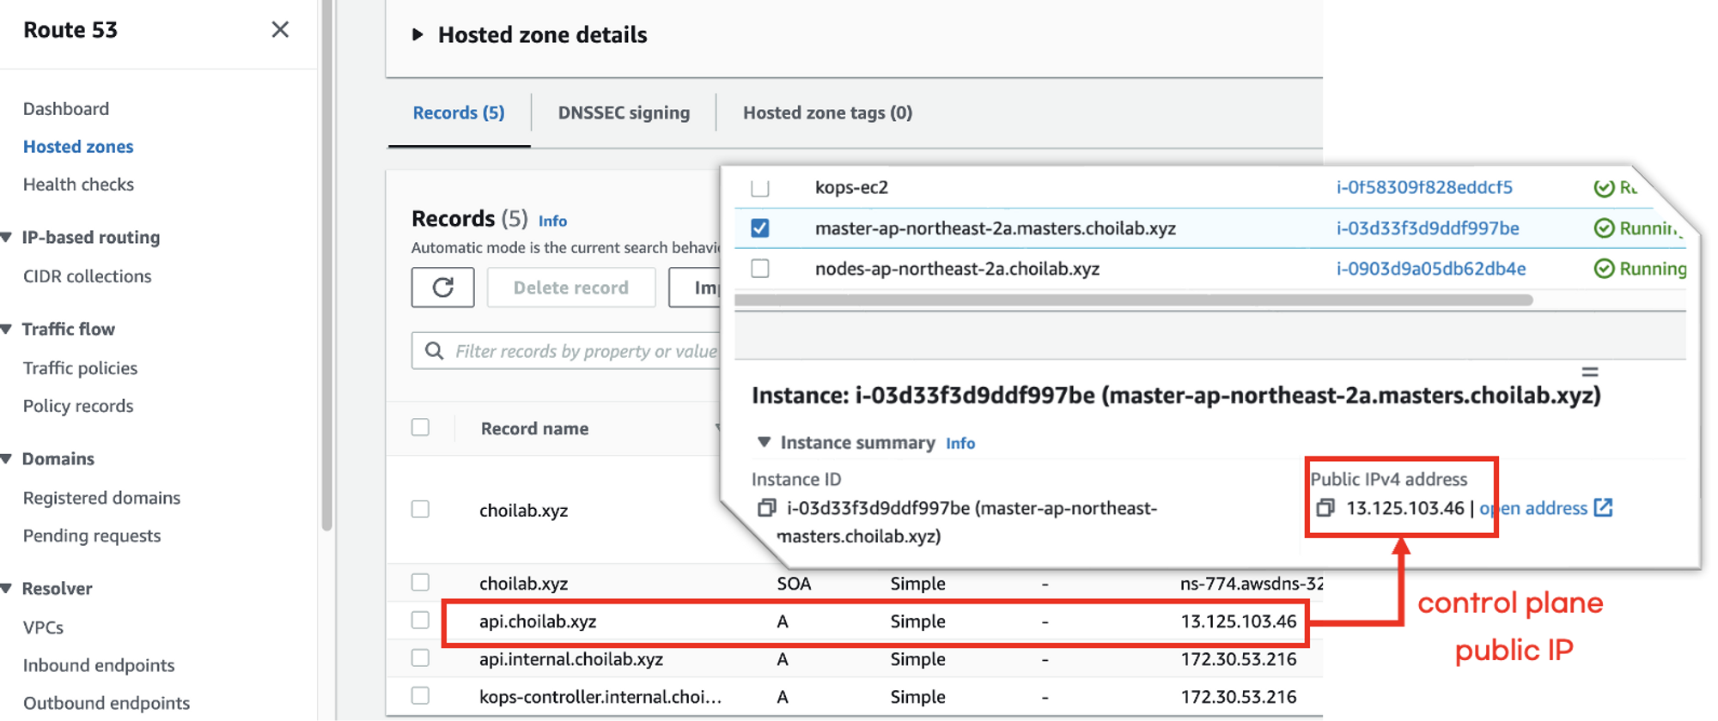Image resolution: width=1718 pixels, height=721 pixels.
Task: Click the SOA record type cell
Action: (x=794, y=584)
